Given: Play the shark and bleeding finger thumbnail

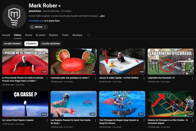Looking at the screenshot, I should pyautogui.click(x=73, y=104).
